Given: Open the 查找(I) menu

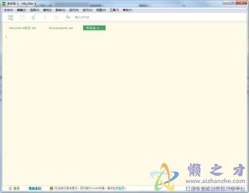Looking at the screenshot, I should tap(47, 10).
